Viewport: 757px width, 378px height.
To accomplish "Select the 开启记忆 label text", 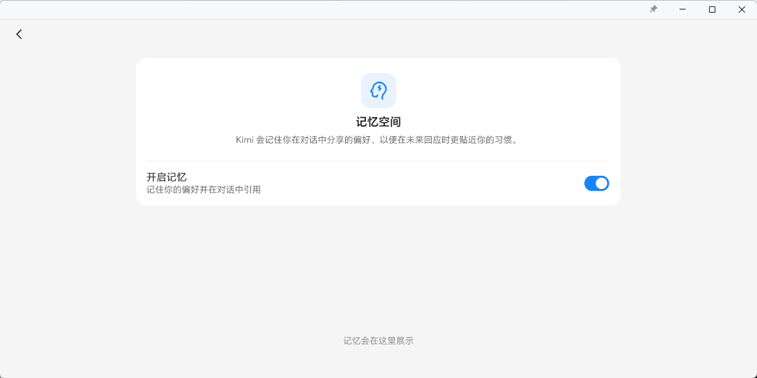I will tap(166, 177).
